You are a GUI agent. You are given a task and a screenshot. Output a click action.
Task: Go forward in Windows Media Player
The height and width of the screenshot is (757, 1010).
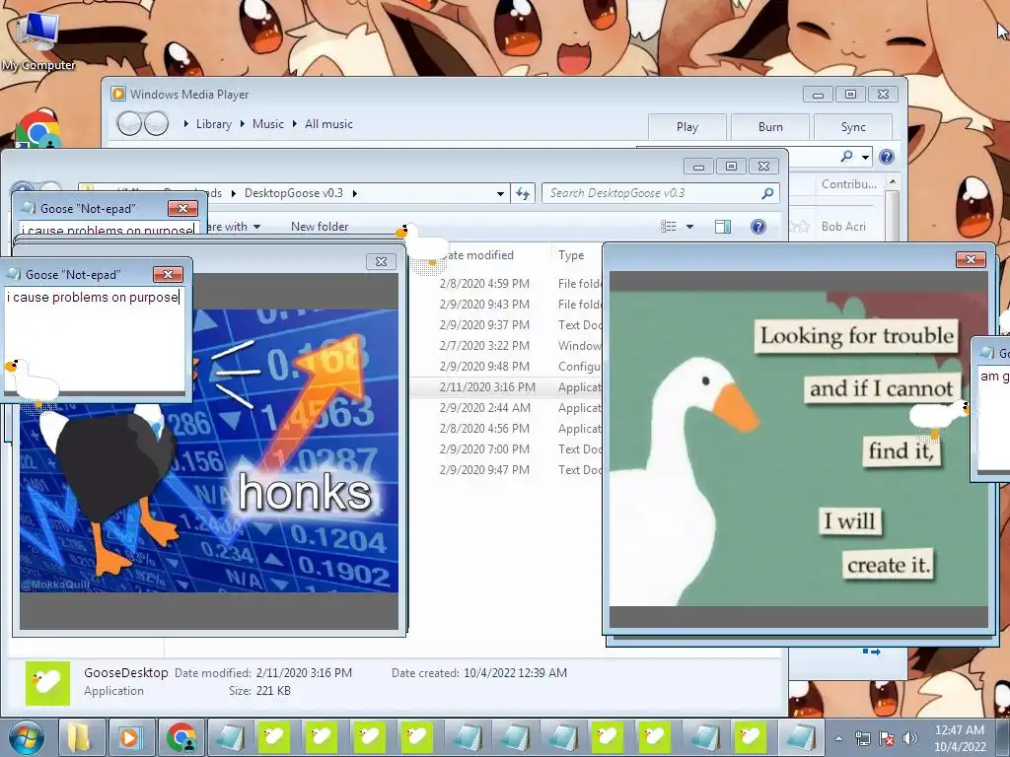pyautogui.click(x=157, y=123)
